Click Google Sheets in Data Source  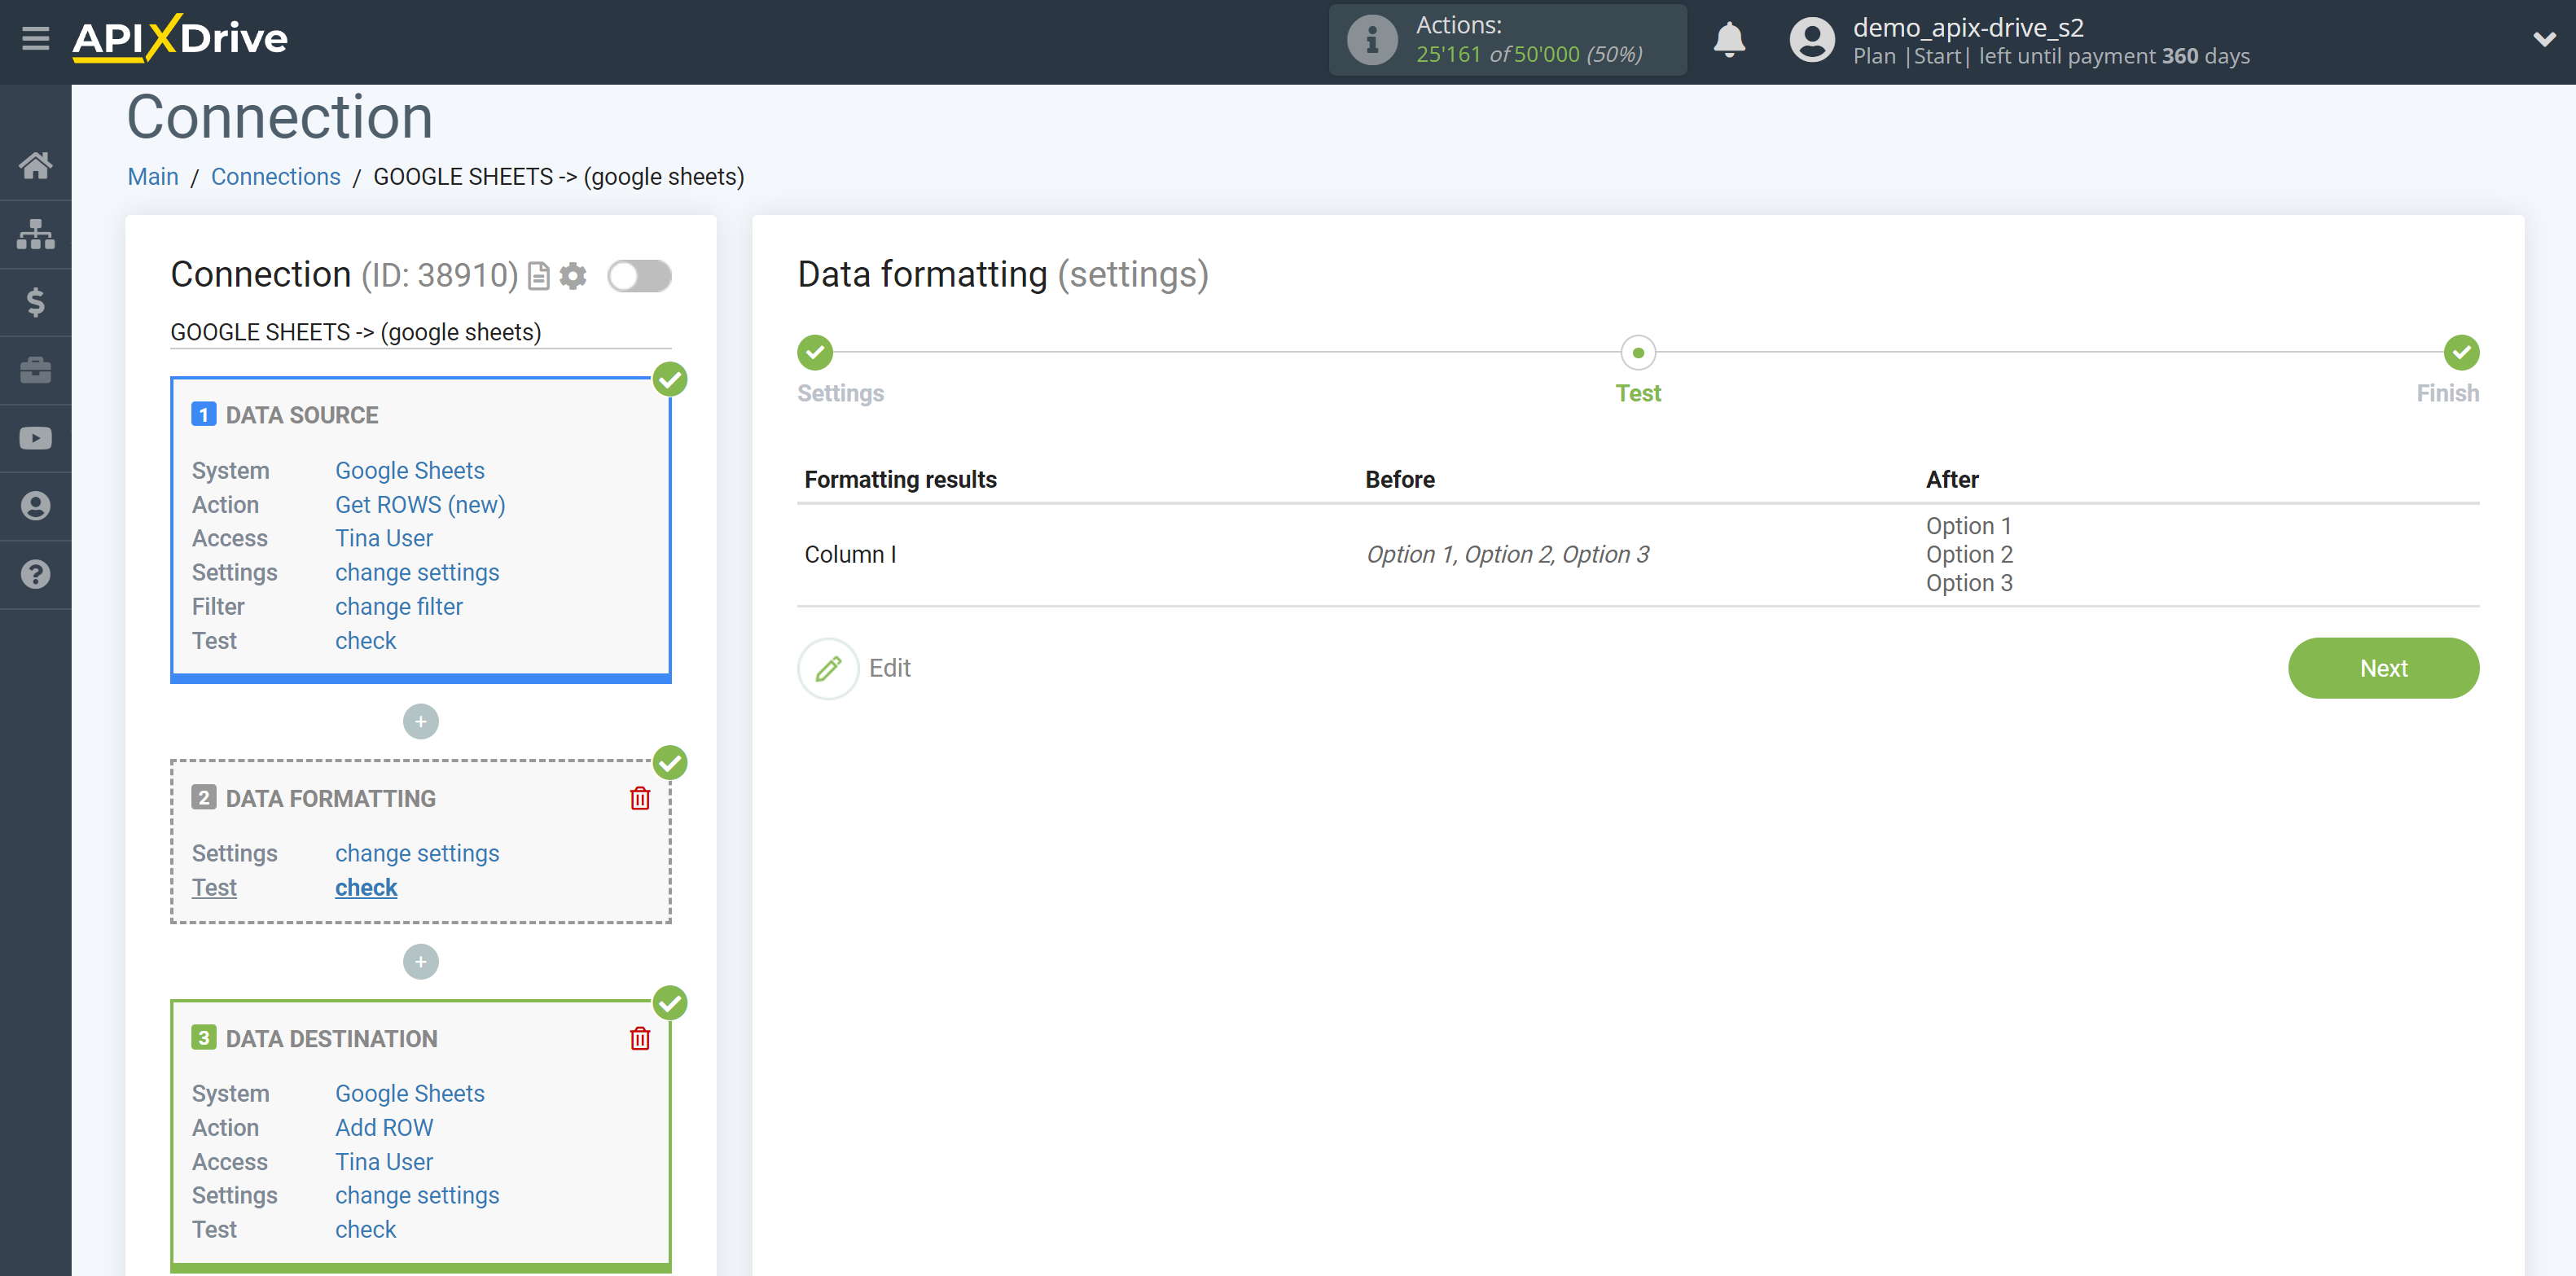(x=409, y=471)
